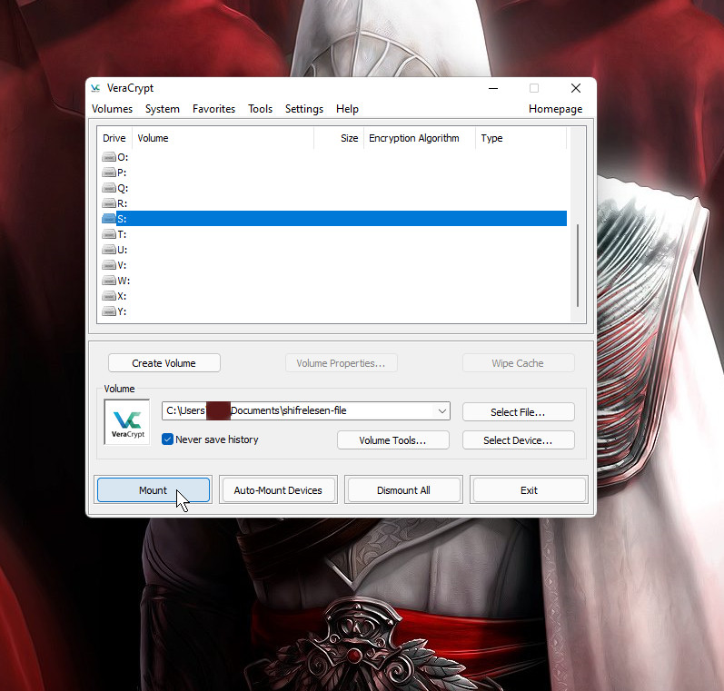
Task: Open the Homepage link
Action: [x=555, y=109]
